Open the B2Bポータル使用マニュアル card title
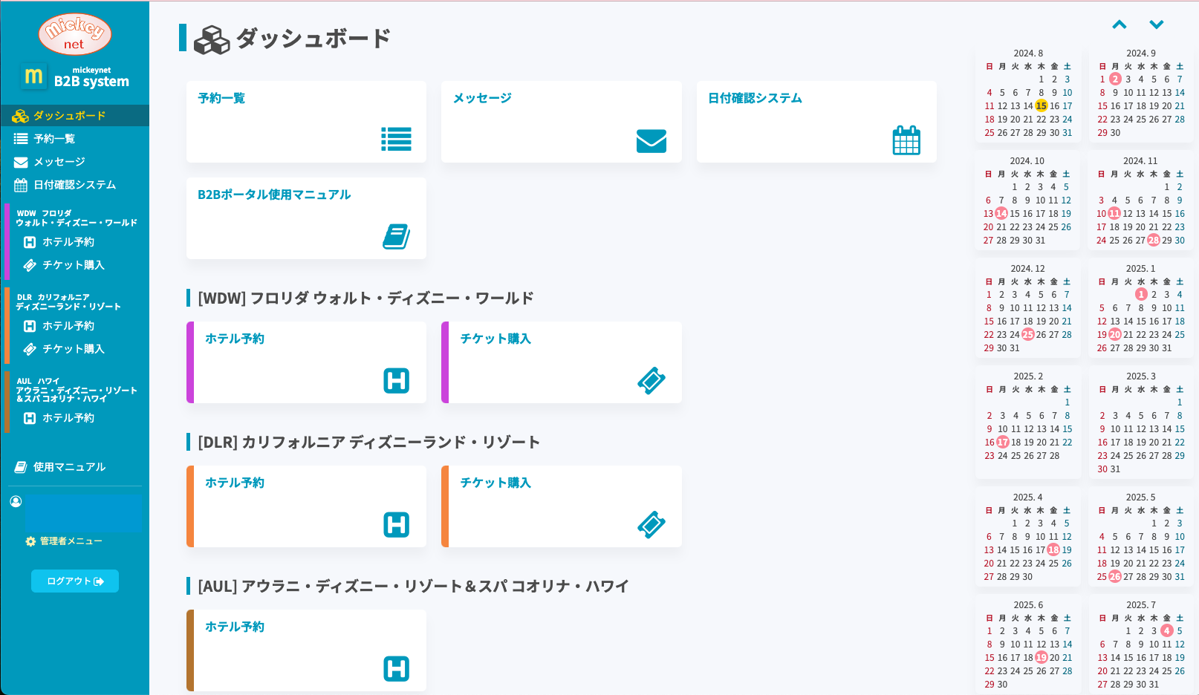This screenshot has width=1199, height=695. [x=274, y=195]
